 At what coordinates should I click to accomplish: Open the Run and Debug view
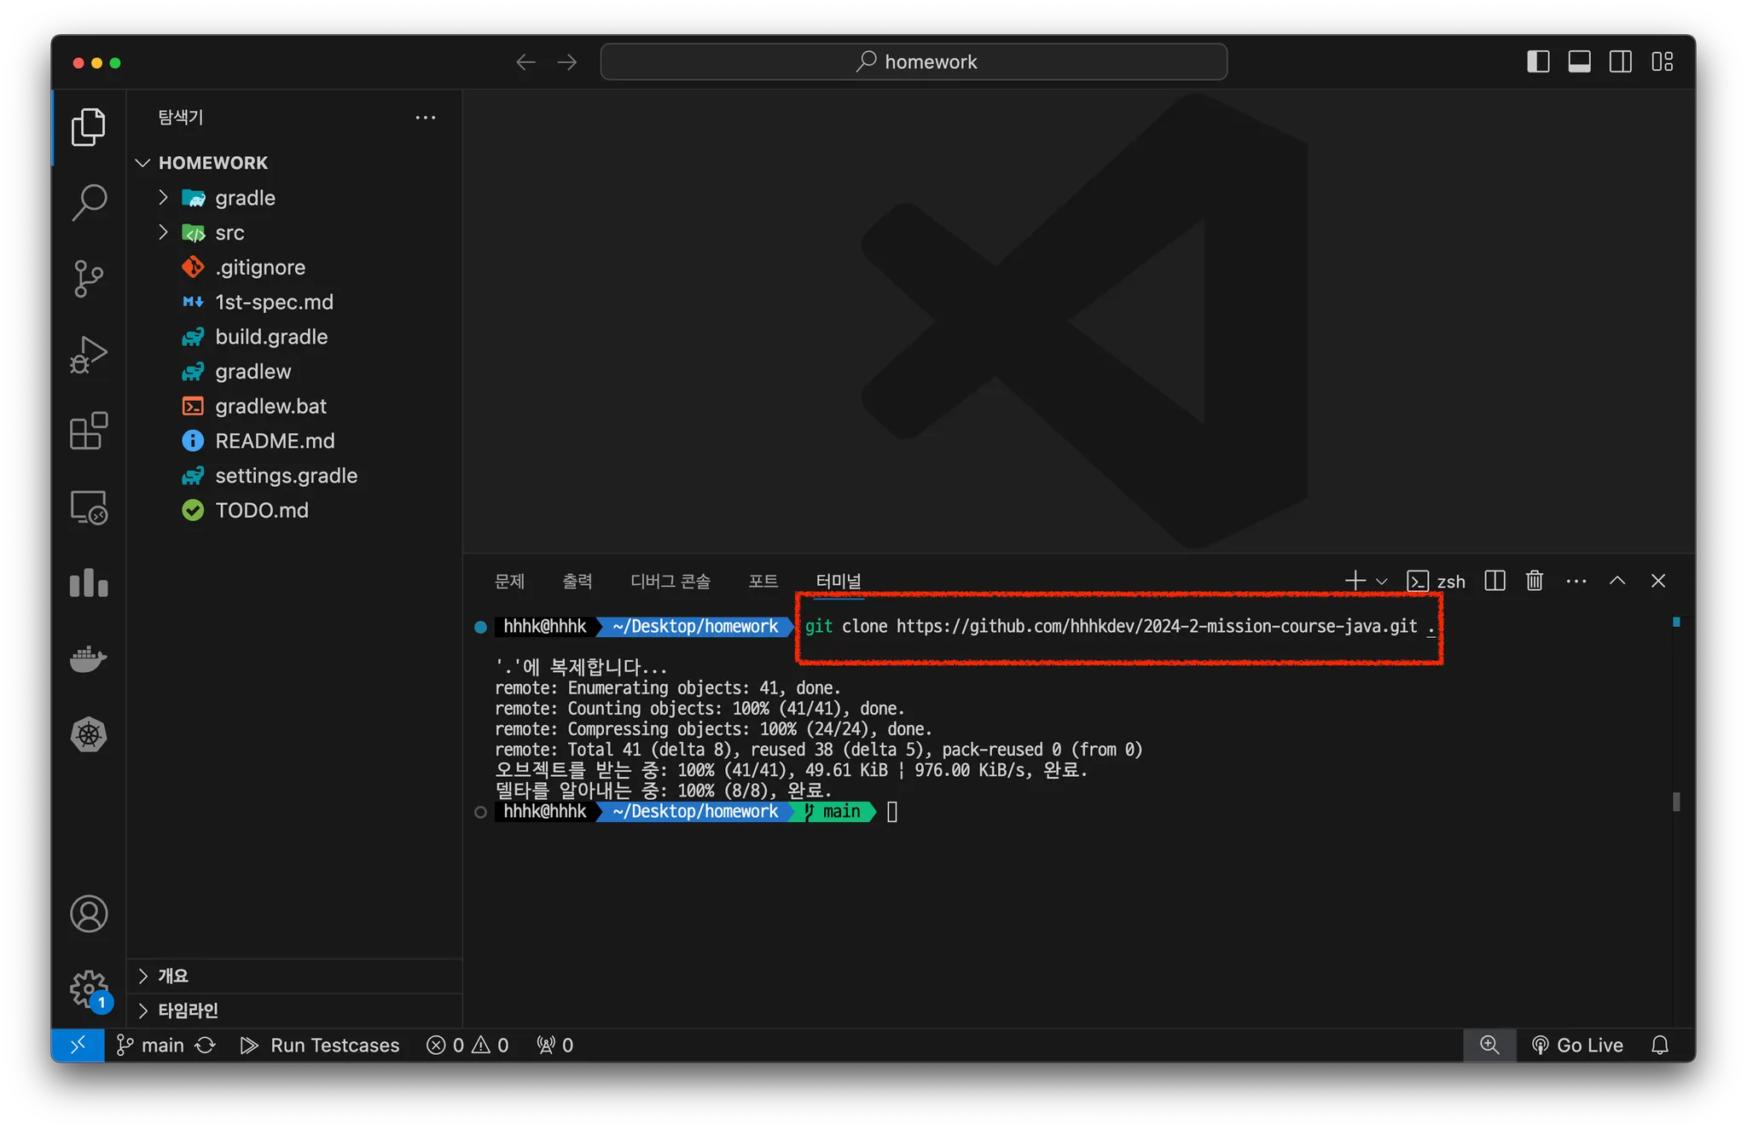pos(89,354)
